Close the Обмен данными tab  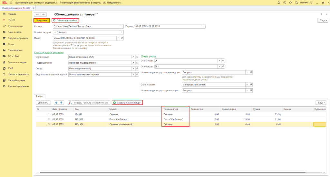(33, 8)
